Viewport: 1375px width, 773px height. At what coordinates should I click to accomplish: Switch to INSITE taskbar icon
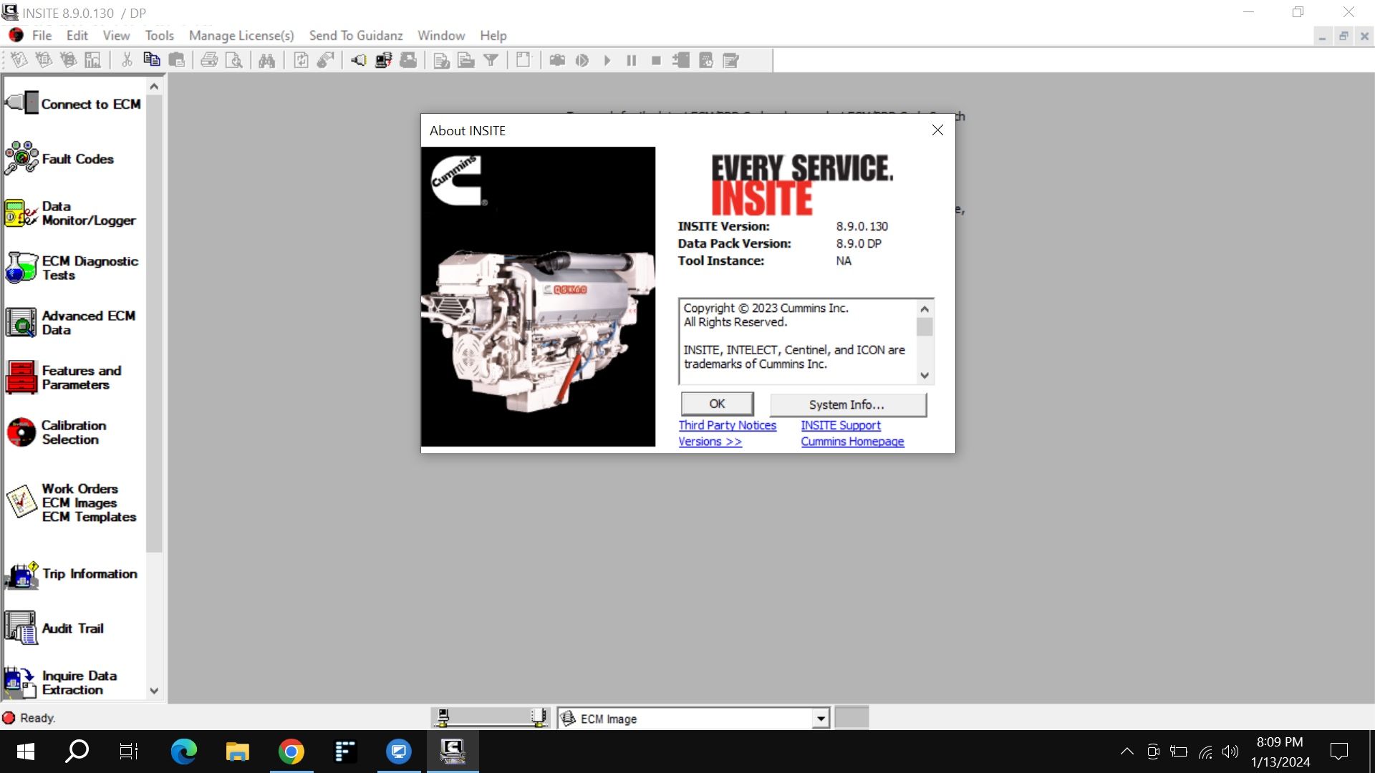click(x=453, y=752)
